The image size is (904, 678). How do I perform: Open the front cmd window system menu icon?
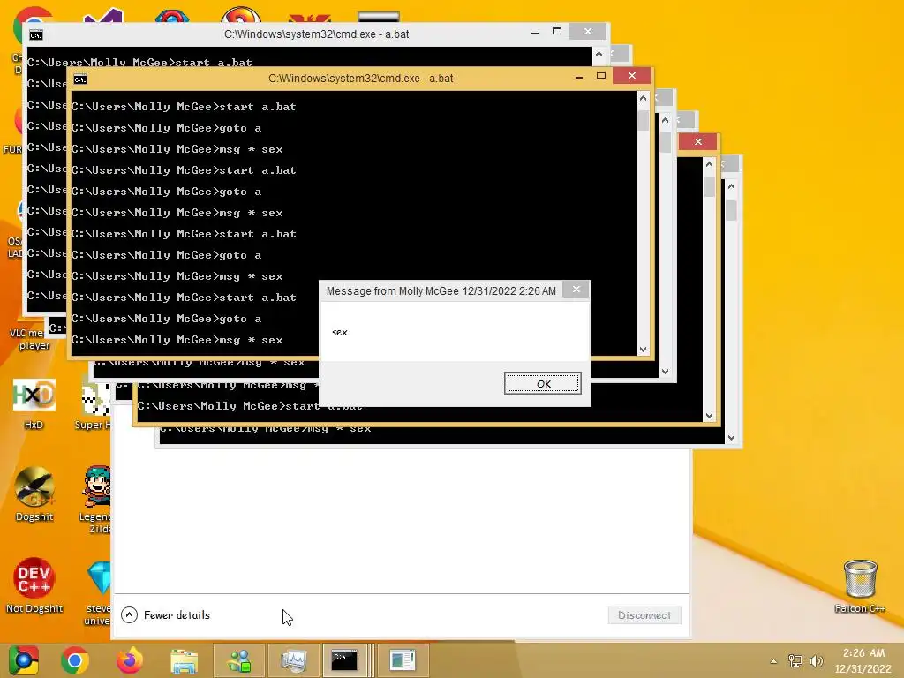[80, 79]
